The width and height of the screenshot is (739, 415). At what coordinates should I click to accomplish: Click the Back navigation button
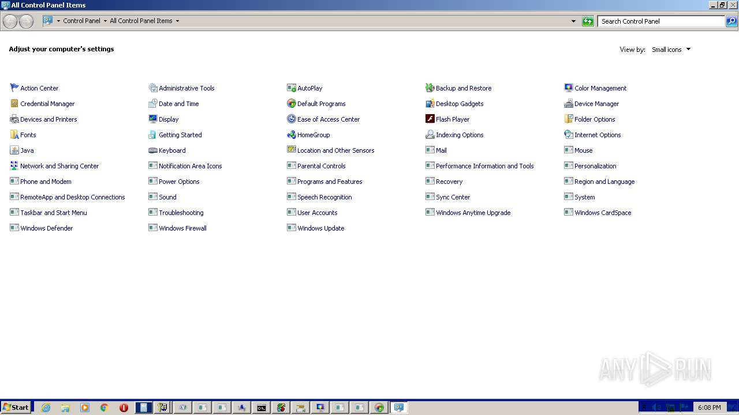pos(10,21)
